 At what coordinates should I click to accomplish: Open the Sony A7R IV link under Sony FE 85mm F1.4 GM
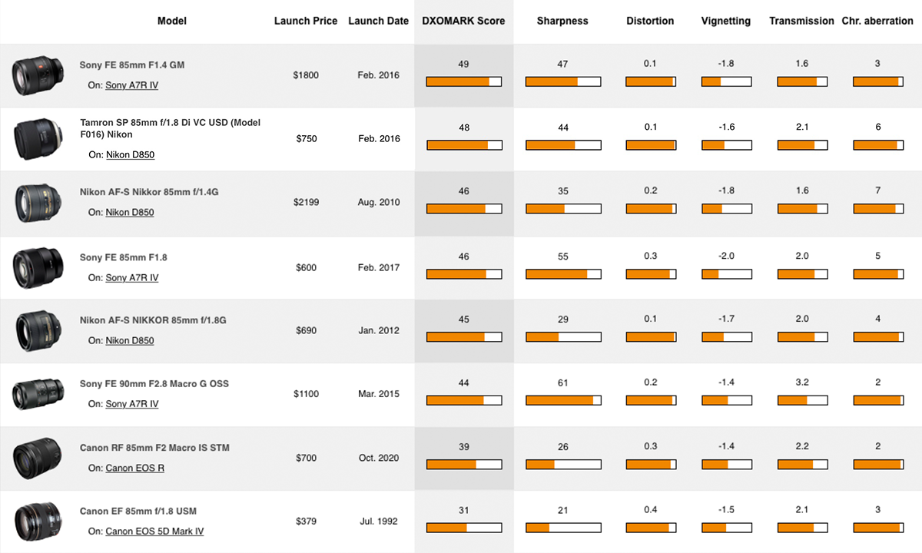click(x=131, y=85)
